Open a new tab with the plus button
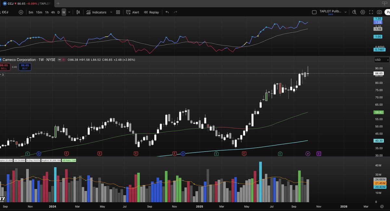Image resolution: width=390 pixels, height=211 pixels. [58, 3]
